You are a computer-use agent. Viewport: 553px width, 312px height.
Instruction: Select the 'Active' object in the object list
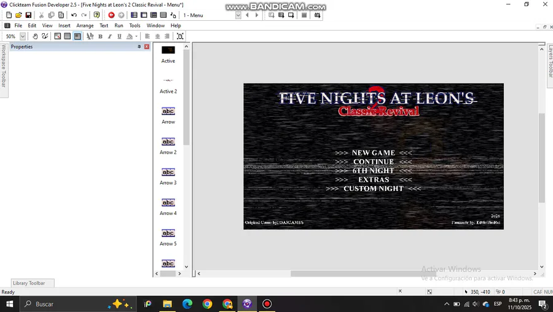tap(168, 54)
